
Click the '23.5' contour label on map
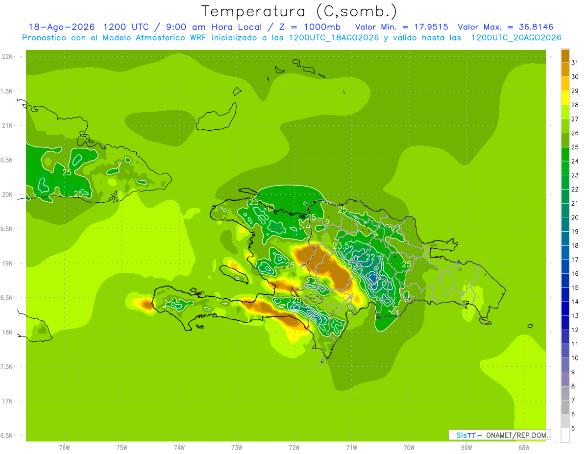pyautogui.click(x=341, y=245)
